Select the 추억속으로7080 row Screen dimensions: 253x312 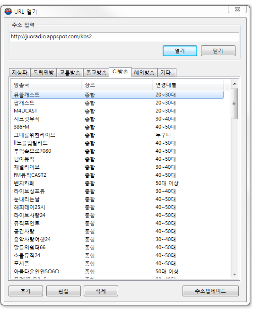(117, 151)
